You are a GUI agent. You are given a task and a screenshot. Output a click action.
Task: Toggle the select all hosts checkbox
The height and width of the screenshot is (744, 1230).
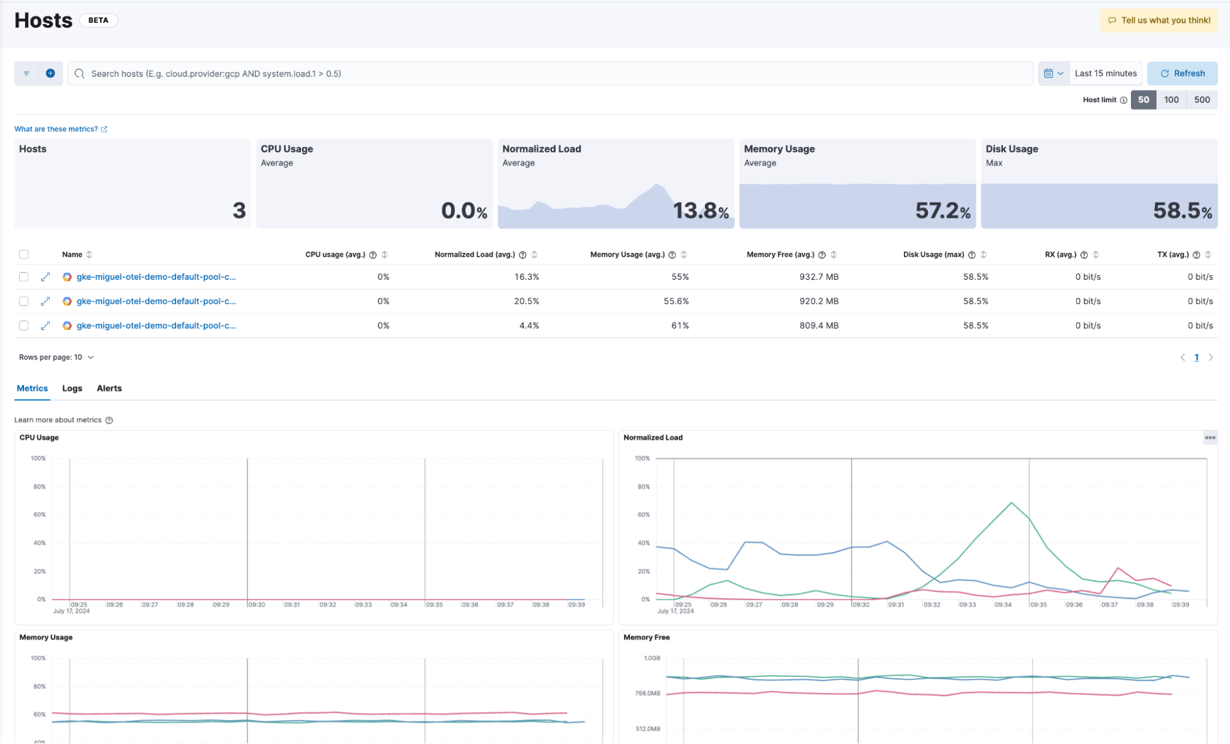pos(24,255)
